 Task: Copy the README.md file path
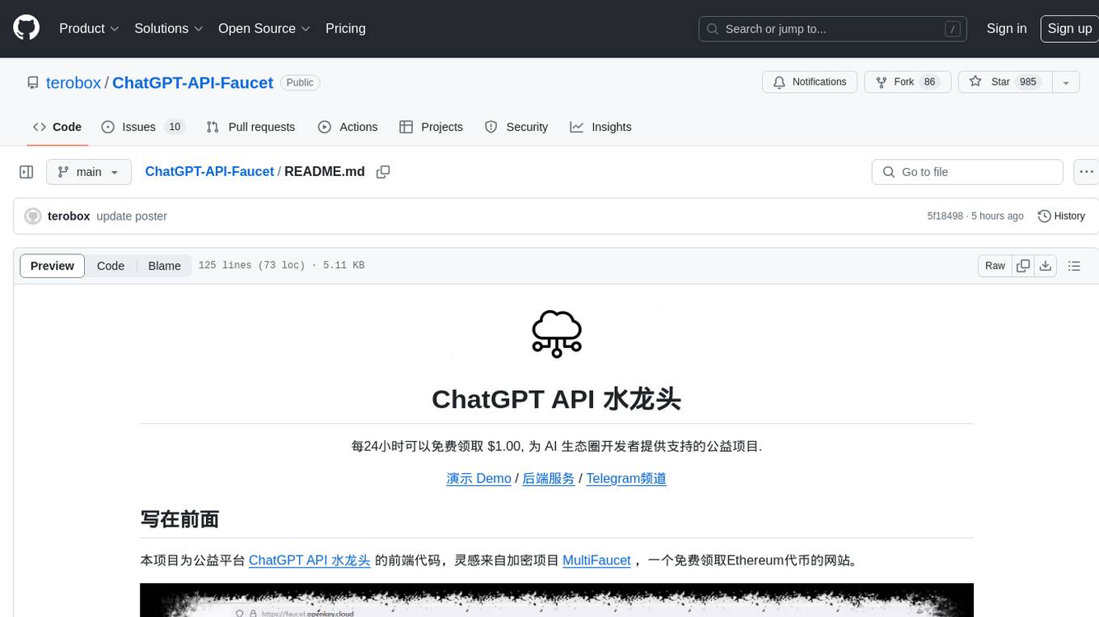point(383,172)
